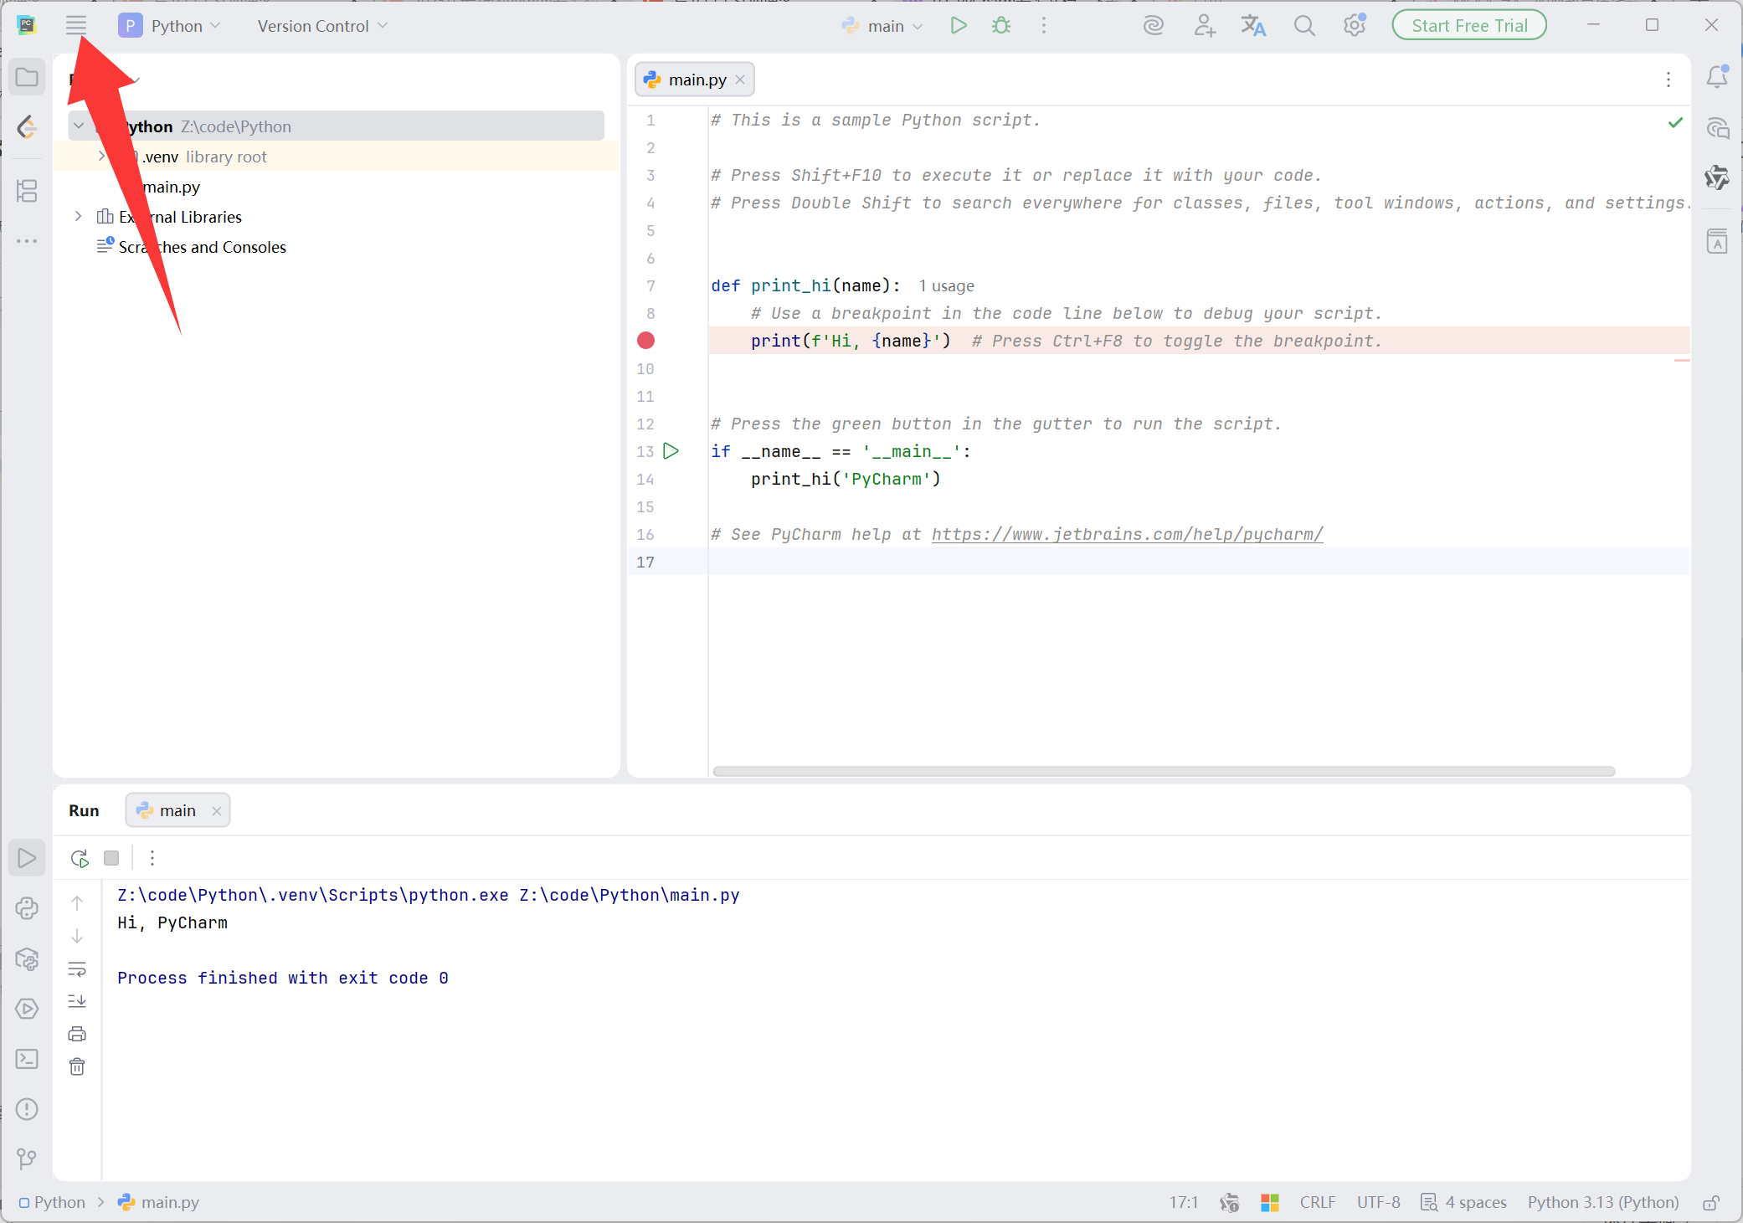Open the jetbrains.com help link
The width and height of the screenshot is (1743, 1223).
click(1127, 534)
